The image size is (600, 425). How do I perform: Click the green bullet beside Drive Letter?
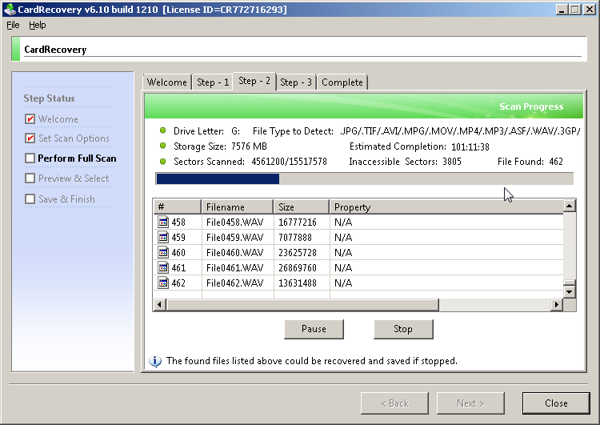(x=162, y=130)
